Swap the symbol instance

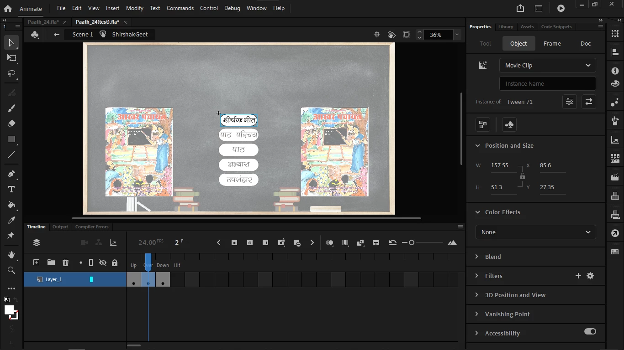coord(589,102)
